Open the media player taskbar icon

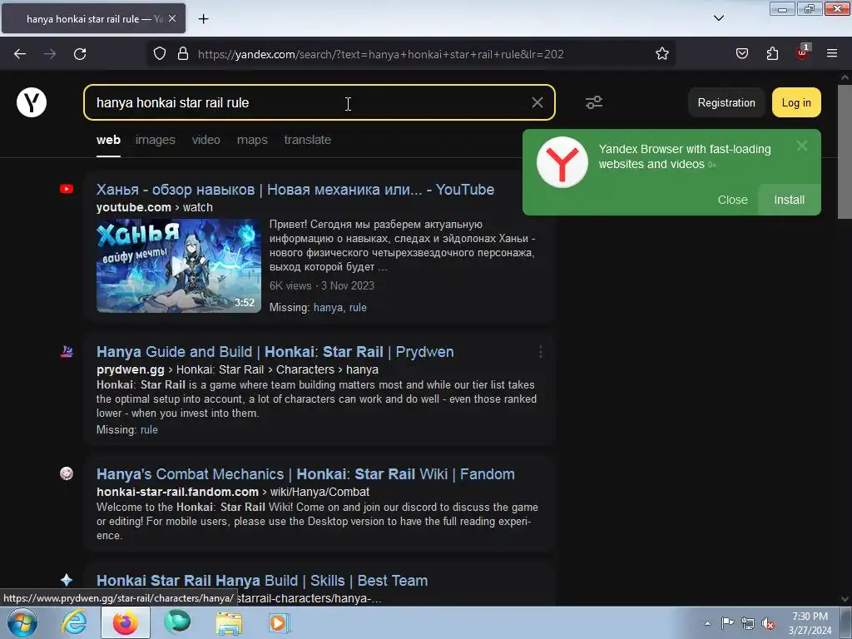[280, 622]
